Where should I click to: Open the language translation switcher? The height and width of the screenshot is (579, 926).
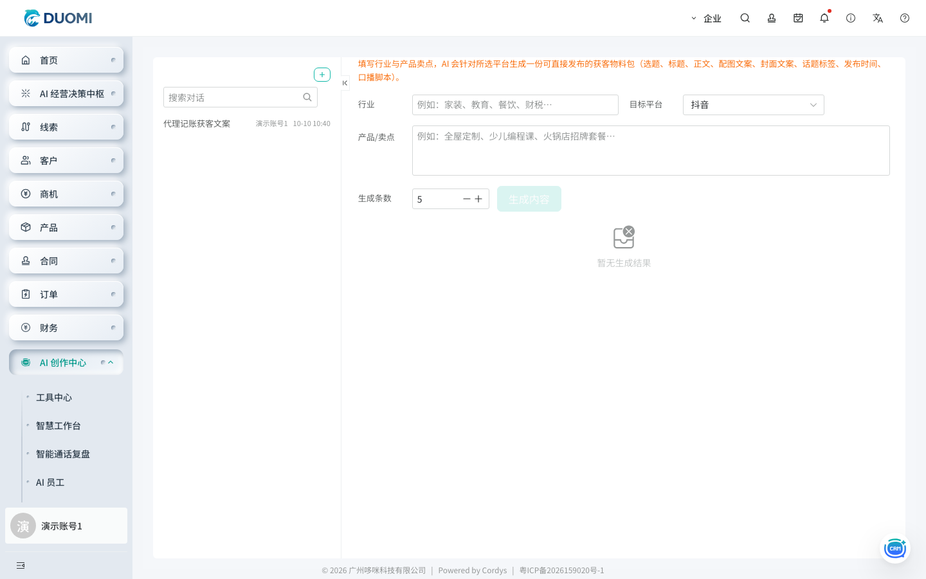tap(878, 18)
